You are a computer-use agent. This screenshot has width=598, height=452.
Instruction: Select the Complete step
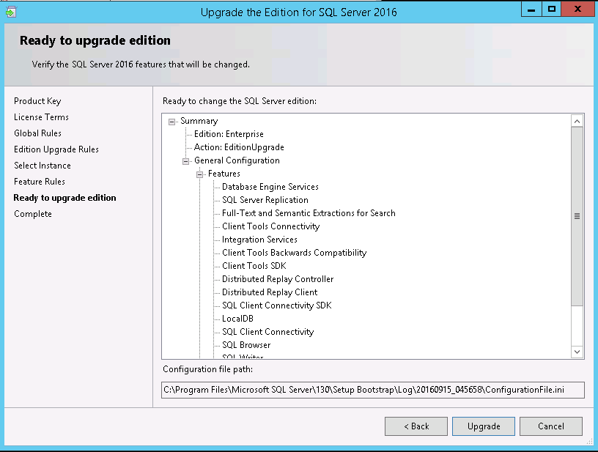coord(33,214)
